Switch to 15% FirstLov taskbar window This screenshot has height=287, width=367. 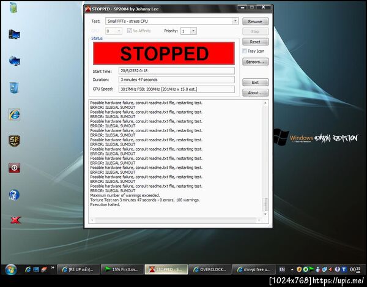coord(122,269)
